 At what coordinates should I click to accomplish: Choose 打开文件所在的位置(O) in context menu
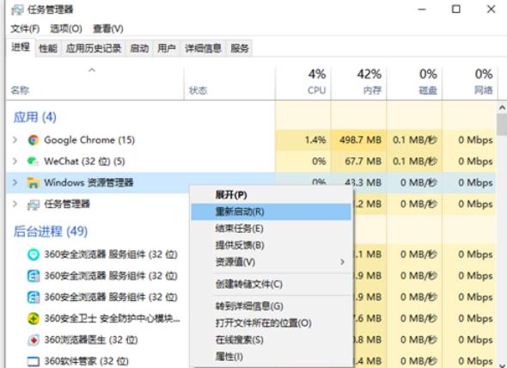tap(271, 322)
